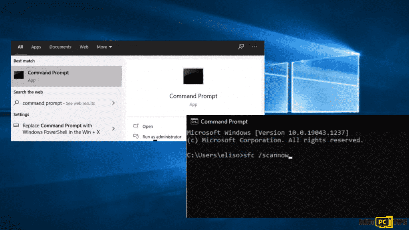The image size is (409, 230).
Task: Click the Microsoft Corporation copyright line
Action: 275,140
